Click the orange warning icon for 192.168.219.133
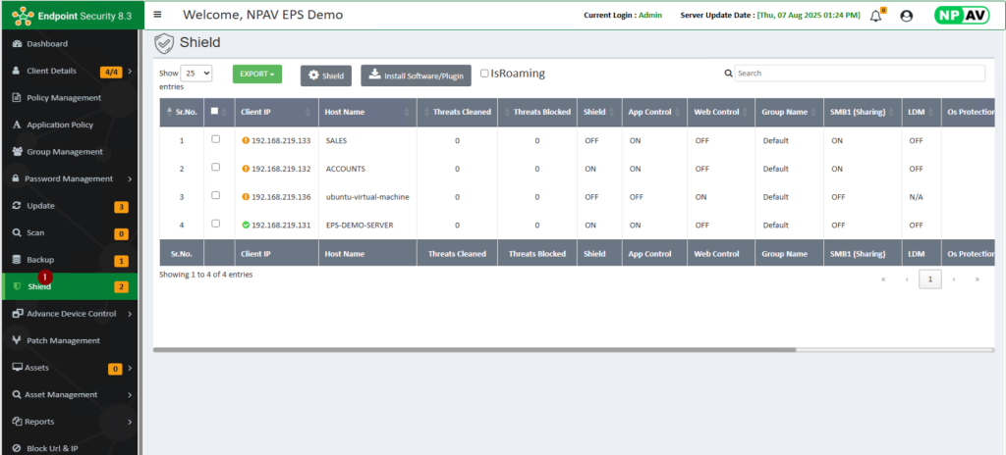Image resolution: width=1006 pixels, height=455 pixels. [246, 140]
